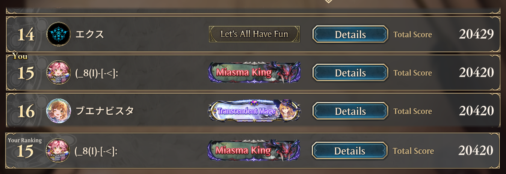The width and height of the screenshot is (506, 174).
Task: Open Details in the Your Ranking row
Action: (349, 151)
